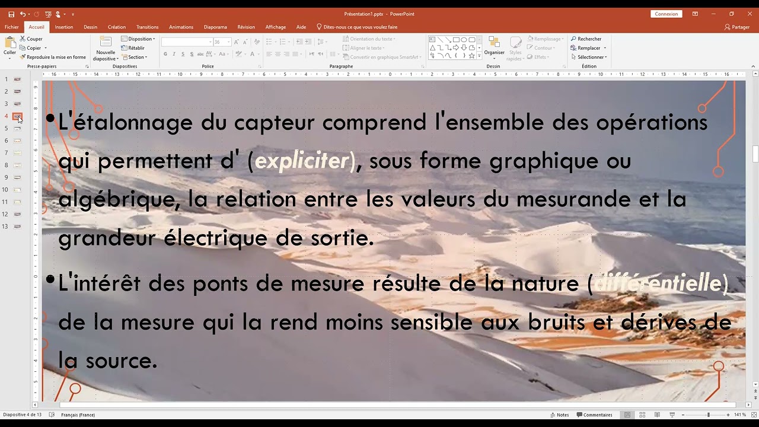Switch to Insertion ribbon tab
Screen dimensions: 759x427
click(64, 27)
